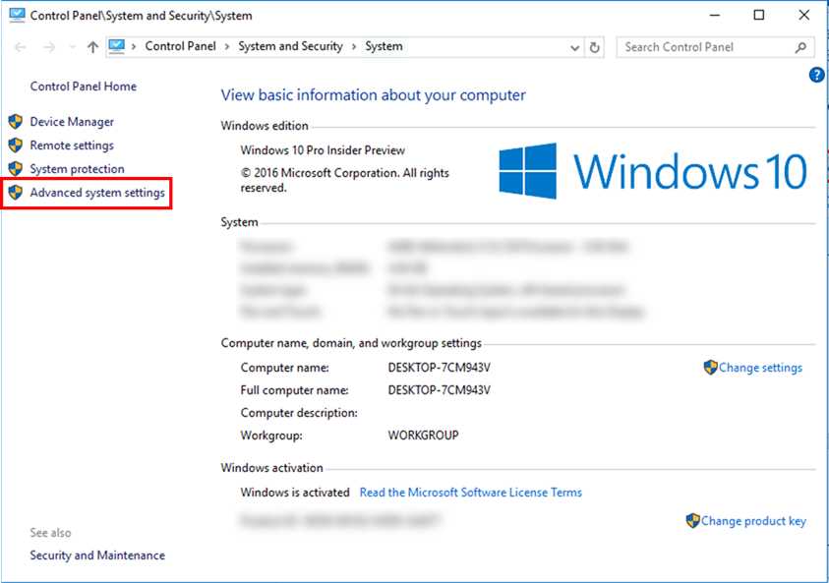Open address bar history dropdown
Image resolution: width=829 pixels, height=583 pixels.
pos(574,48)
